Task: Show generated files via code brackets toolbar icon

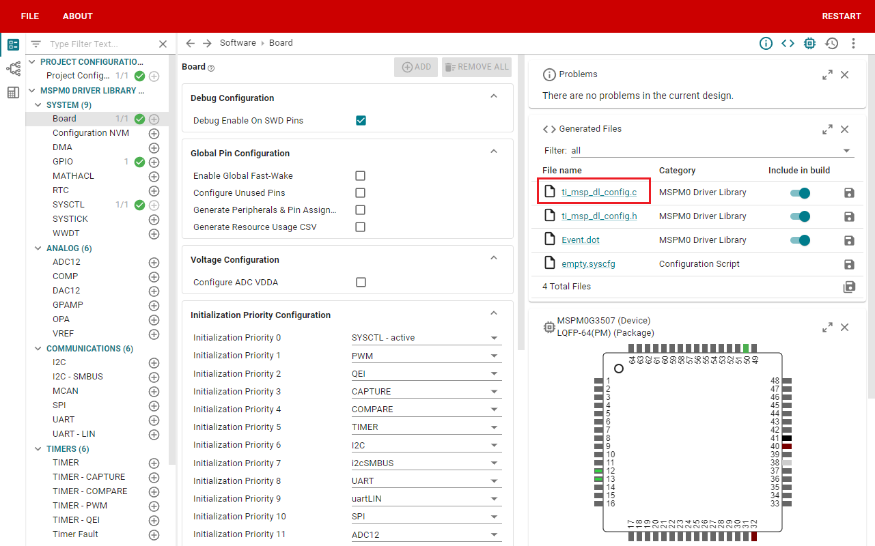Action: pyautogui.click(x=788, y=43)
